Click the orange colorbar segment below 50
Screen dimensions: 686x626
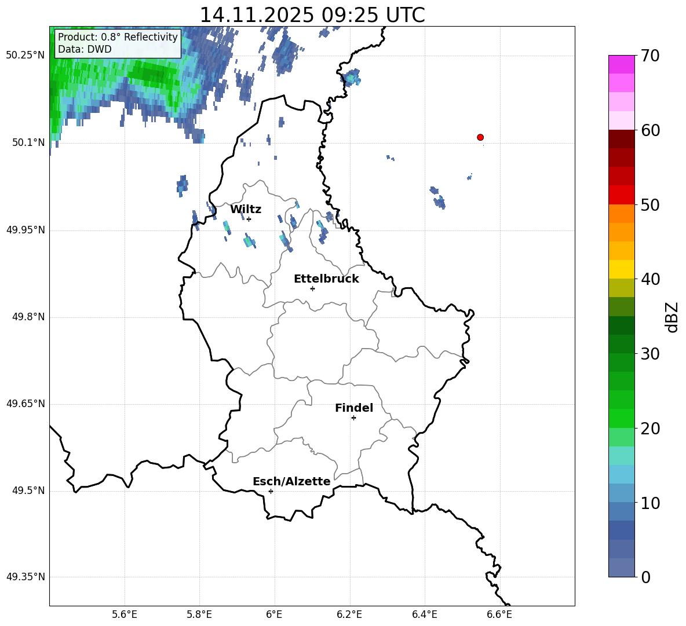point(621,214)
